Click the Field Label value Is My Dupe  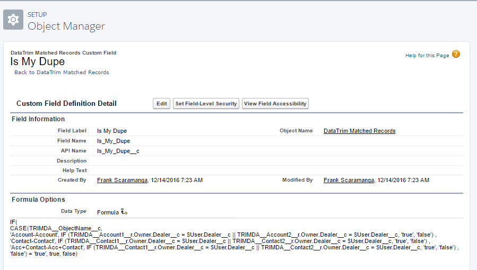click(112, 131)
